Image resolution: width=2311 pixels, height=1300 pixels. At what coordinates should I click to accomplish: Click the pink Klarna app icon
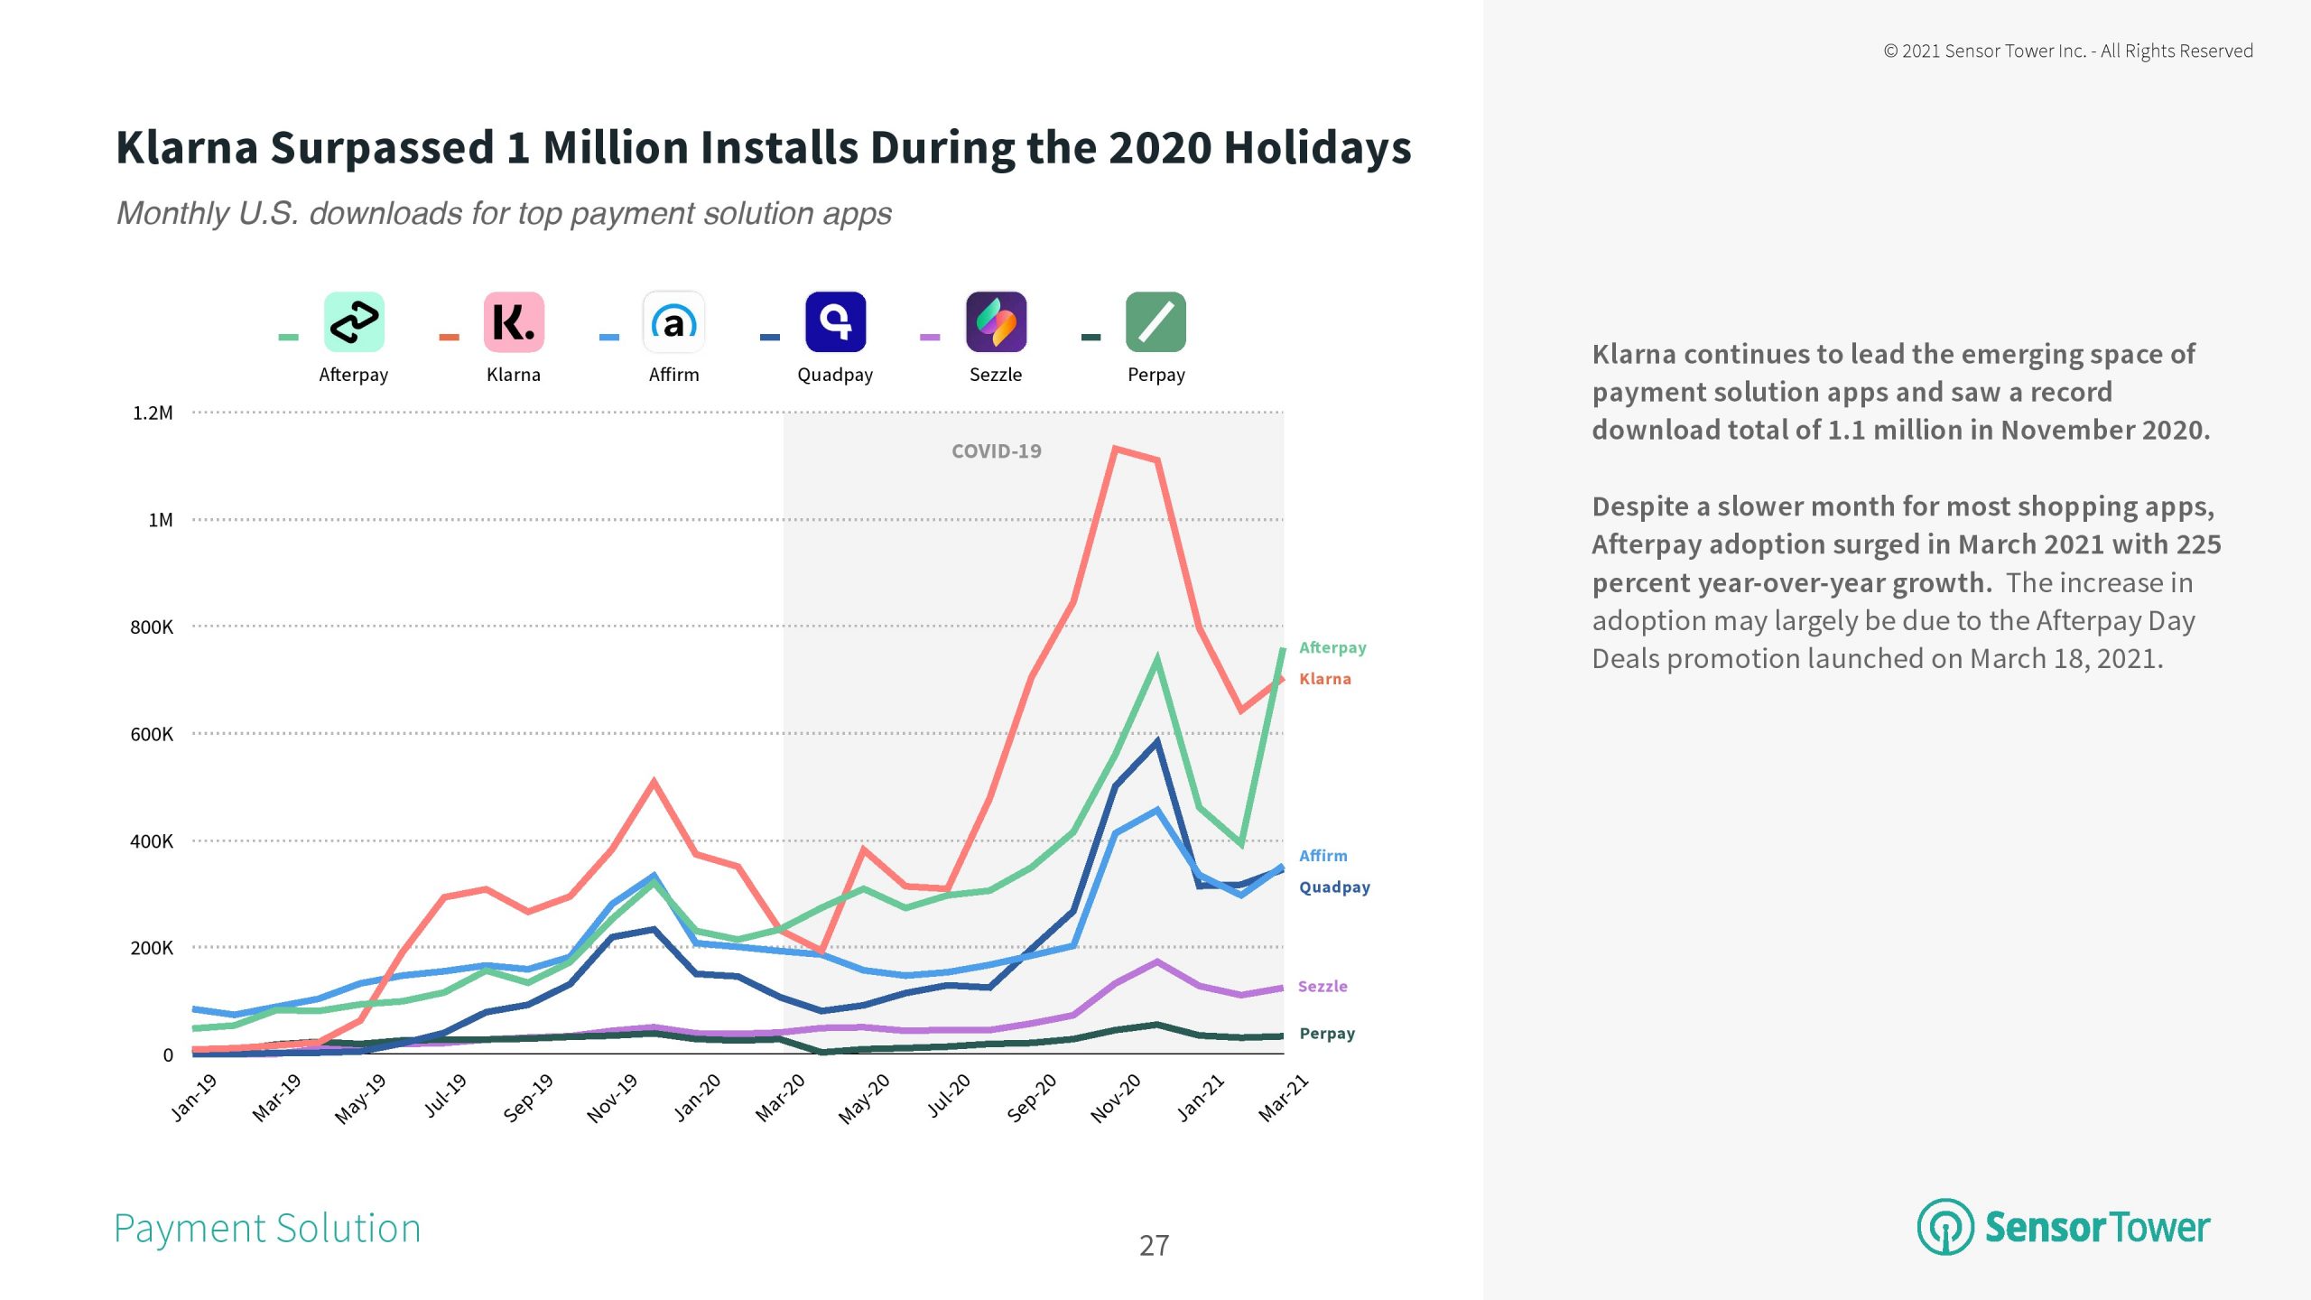pyautogui.click(x=514, y=322)
